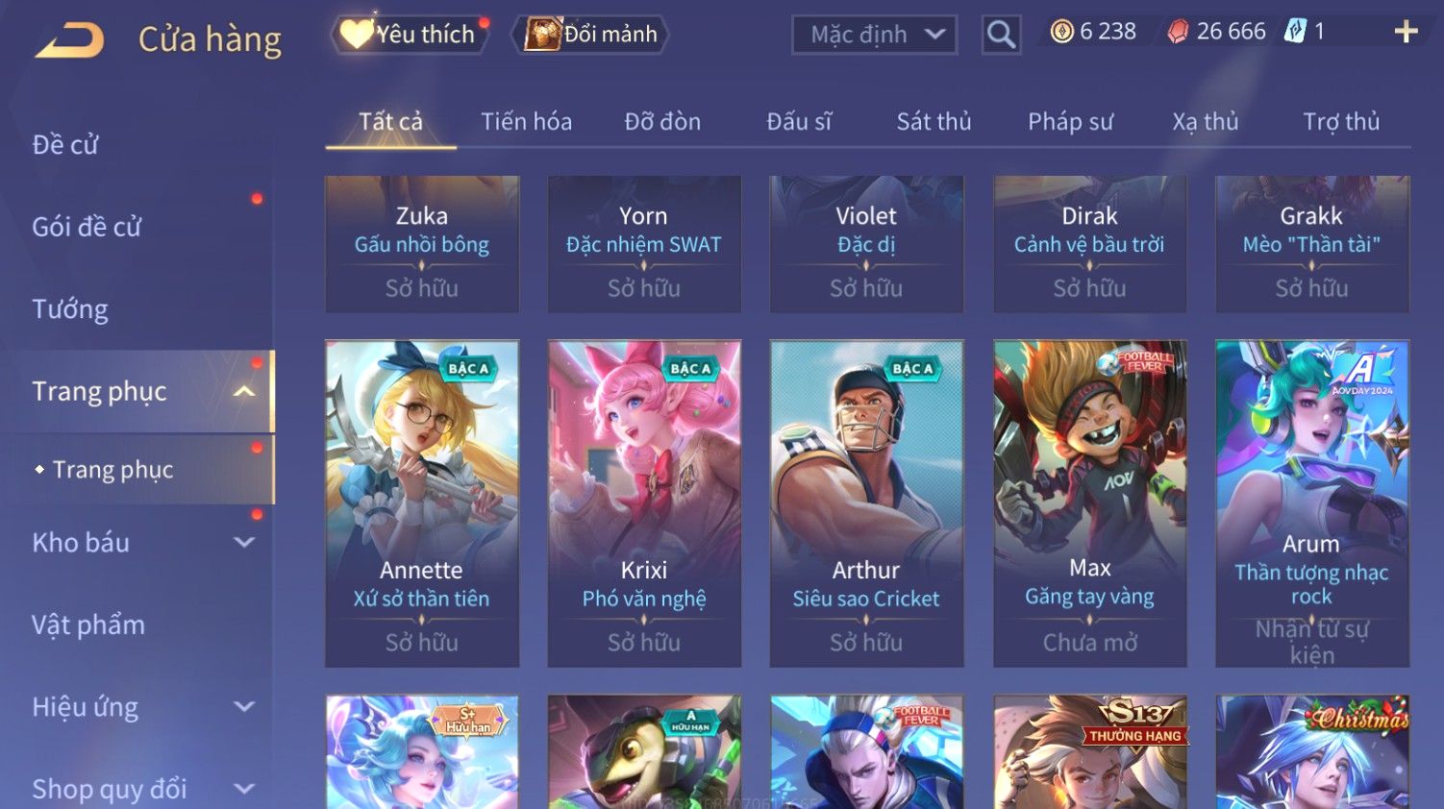Open Gói đề cử in sidebar
1444x809 pixels.
(x=87, y=227)
